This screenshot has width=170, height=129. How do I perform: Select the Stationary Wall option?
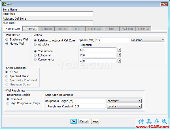point(7,39)
